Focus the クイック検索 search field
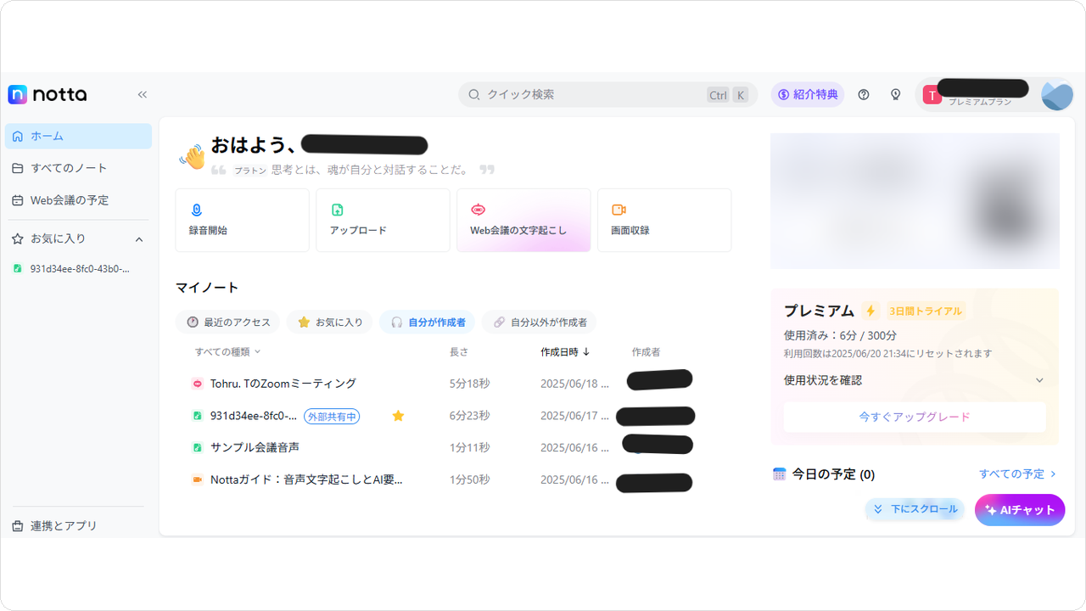 (608, 94)
